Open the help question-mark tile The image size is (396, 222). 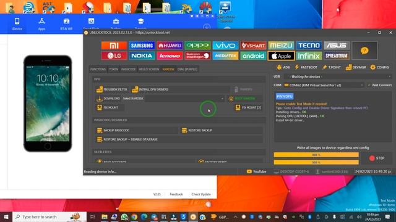pyautogui.click(x=364, y=51)
